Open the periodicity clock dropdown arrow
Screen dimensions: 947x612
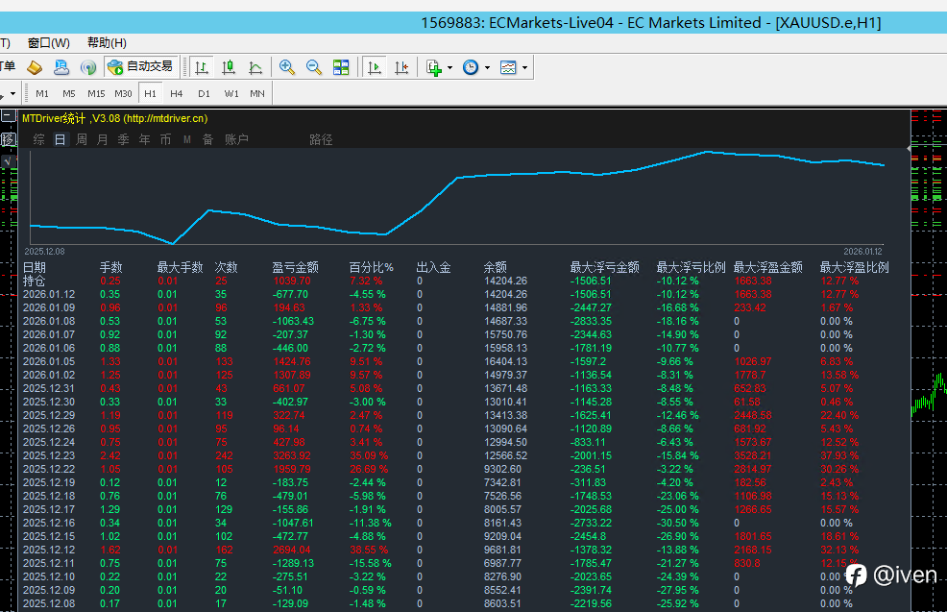487,67
